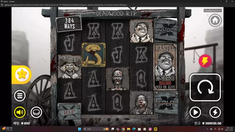Screen dimensions: 235x132
Task: Toggle turbo spin lightning button
Action: (215, 112)
